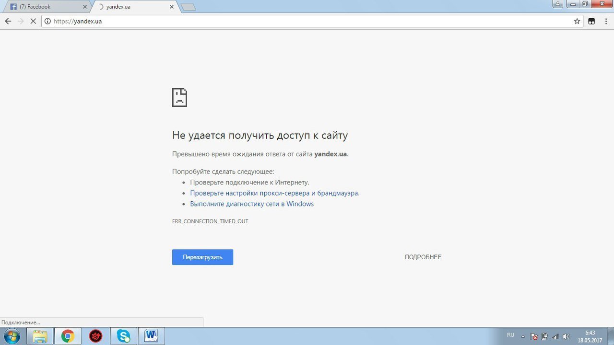Image resolution: width=614 pixels, height=345 pixels.
Task: Open the Tampermonkey extension icon
Action: [591, 21]
